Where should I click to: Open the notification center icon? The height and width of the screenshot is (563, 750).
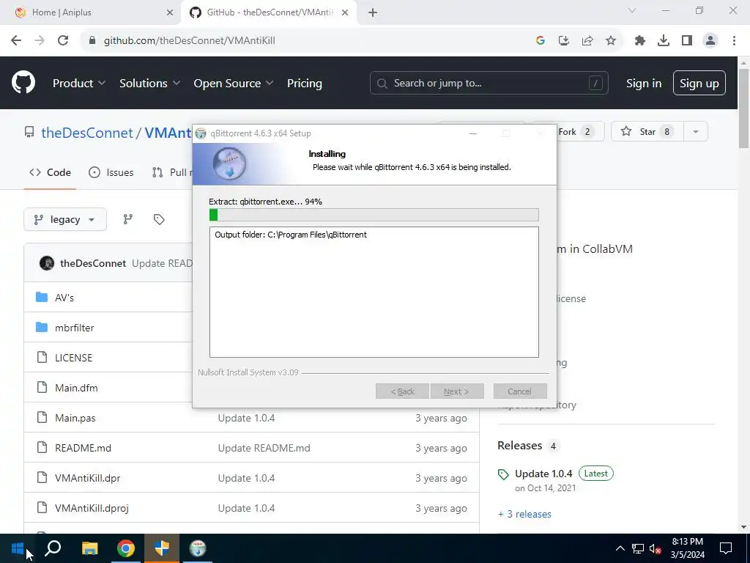(x=726, y=548)
